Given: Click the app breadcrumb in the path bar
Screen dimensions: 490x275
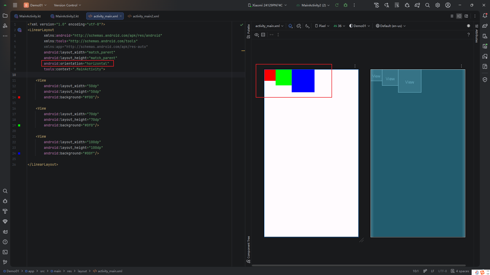Looking at the screenshot, I should tap(30, 271).
